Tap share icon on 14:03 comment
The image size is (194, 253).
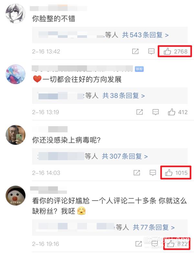pos(136,173)
